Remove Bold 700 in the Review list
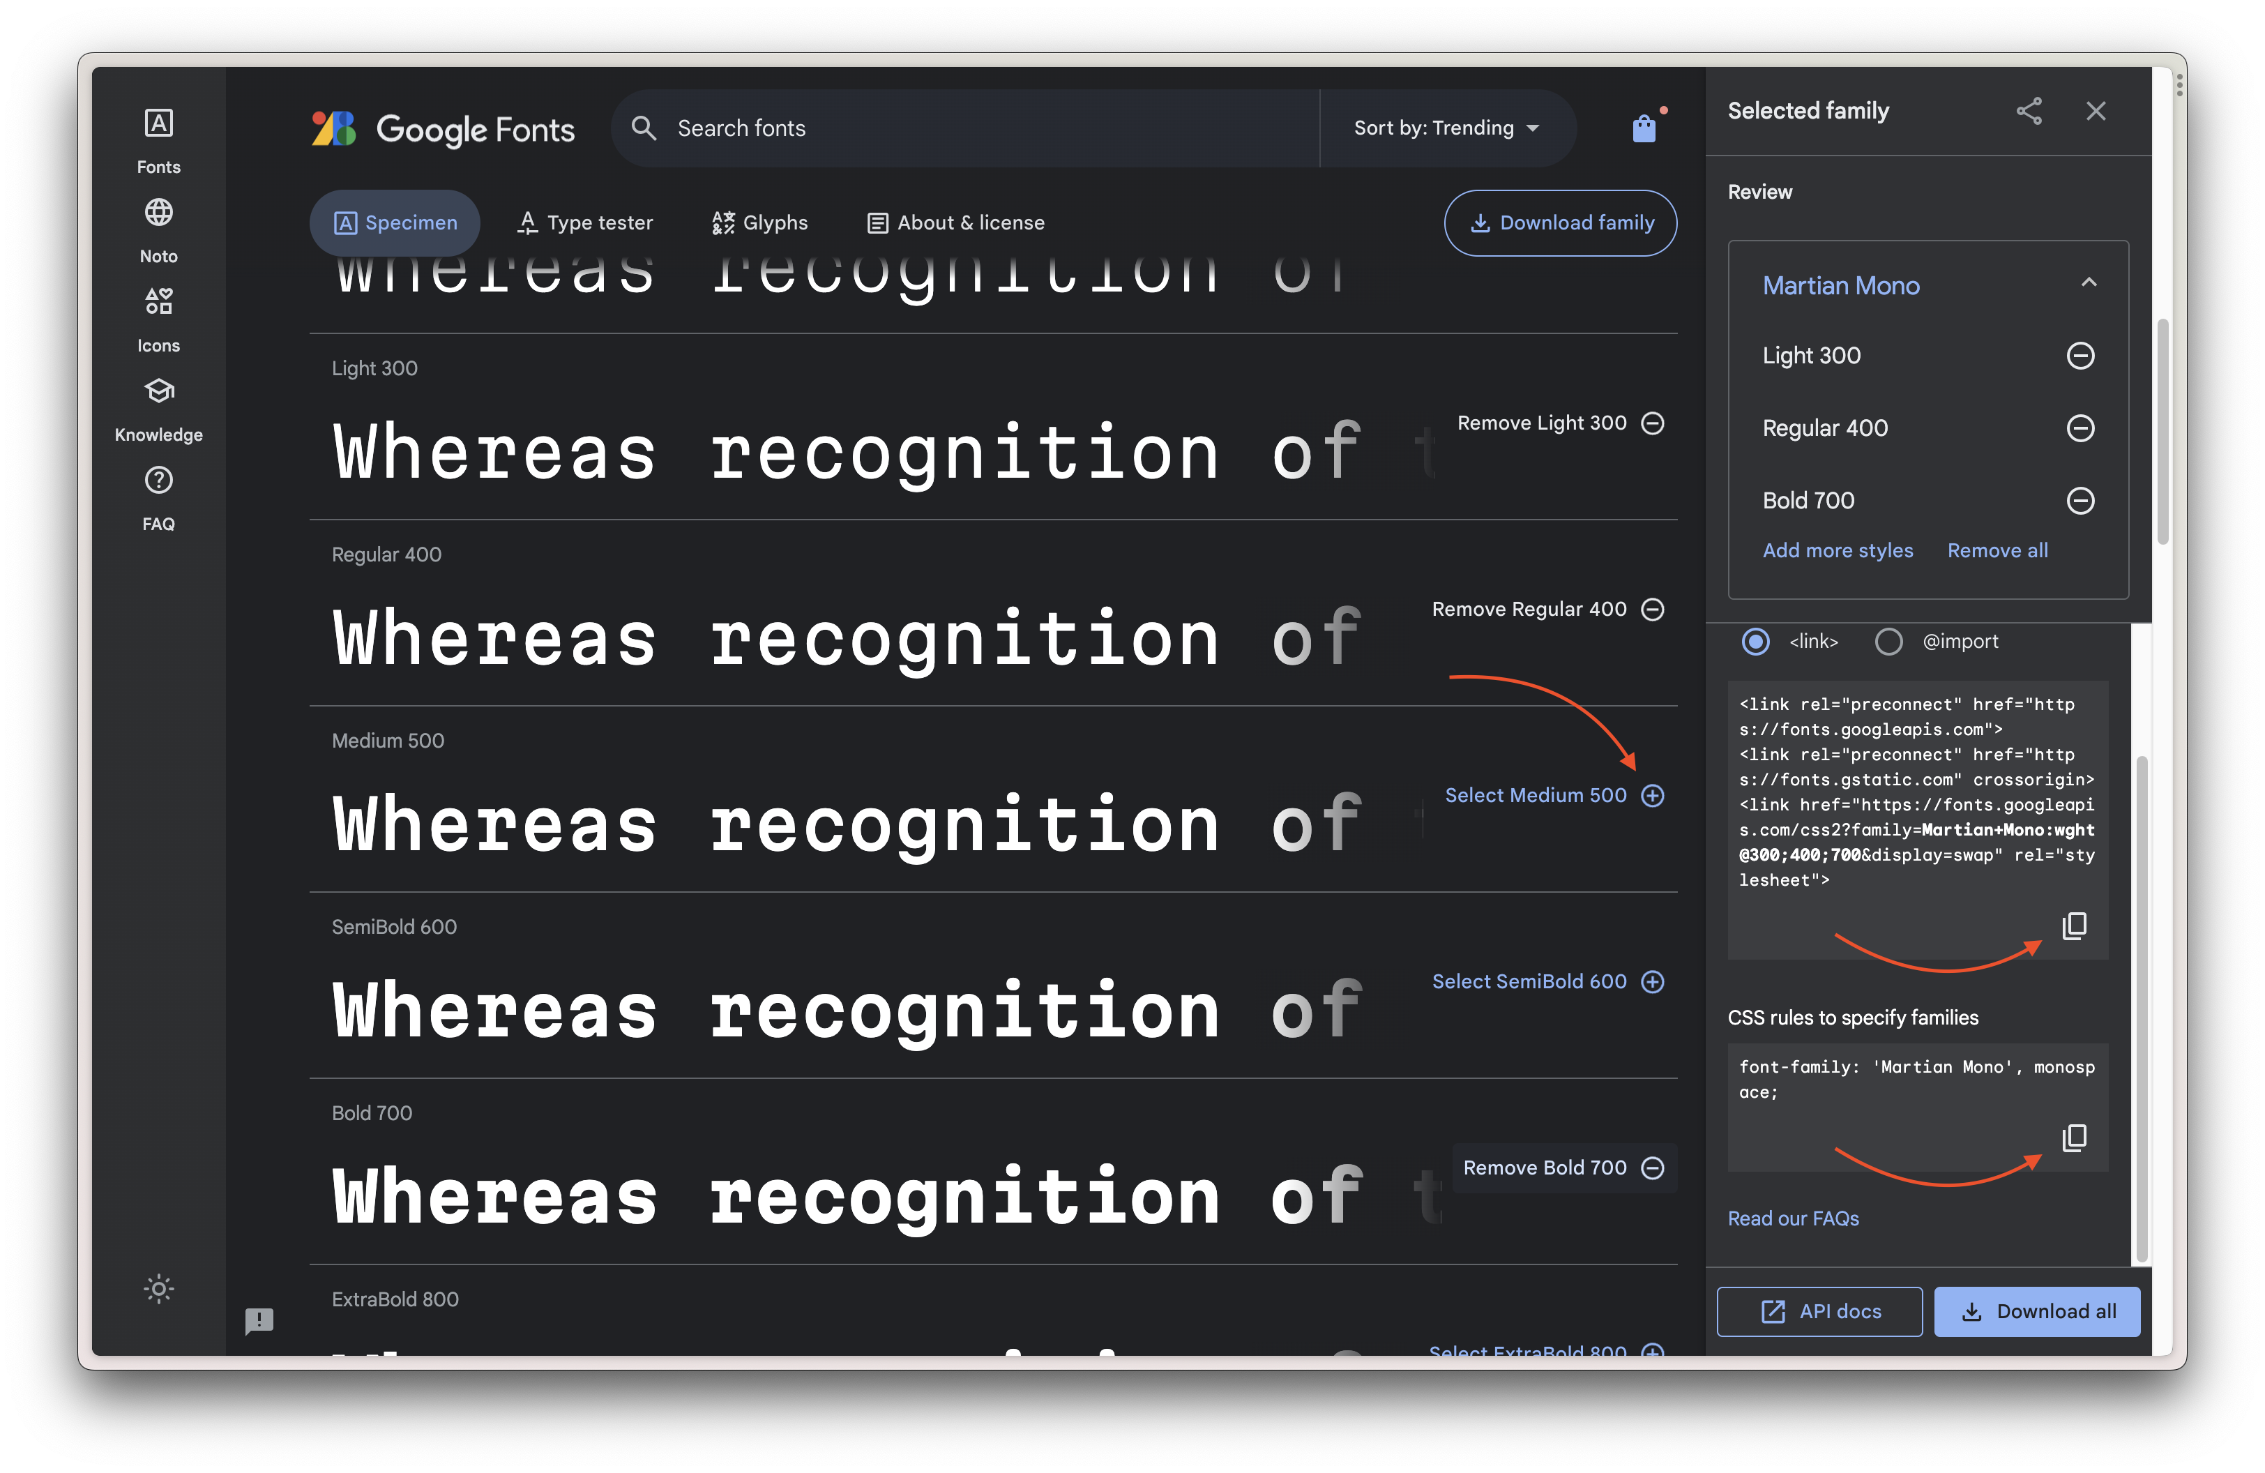 2080,499
